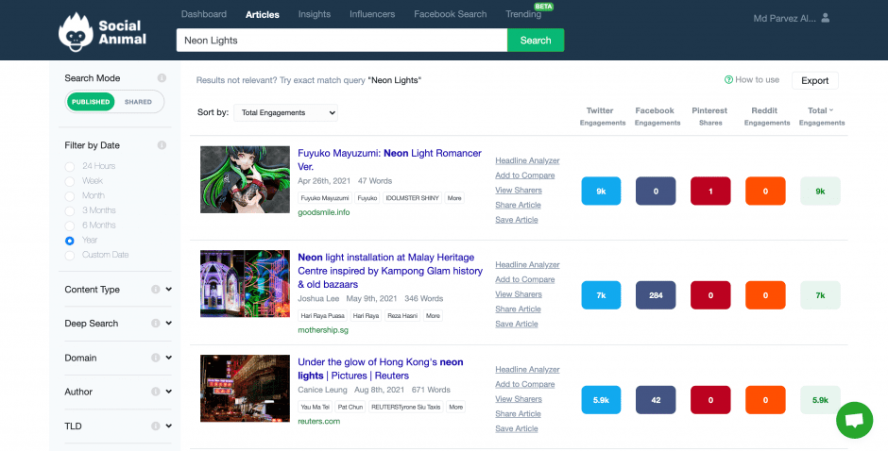Expand the Domain filter
The width and height of the screenshot is (888, 451).
(x=169, y=358)
